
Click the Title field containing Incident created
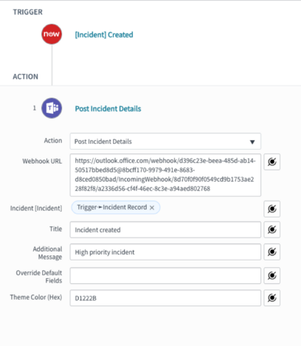pos(165,229)
